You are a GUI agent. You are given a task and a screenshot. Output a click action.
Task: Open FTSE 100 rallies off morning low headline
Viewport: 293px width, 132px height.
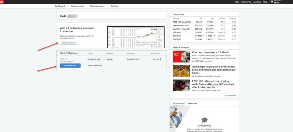click(x=213, y=84)
